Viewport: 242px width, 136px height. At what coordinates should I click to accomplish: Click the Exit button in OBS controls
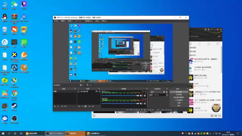point(179,105)
